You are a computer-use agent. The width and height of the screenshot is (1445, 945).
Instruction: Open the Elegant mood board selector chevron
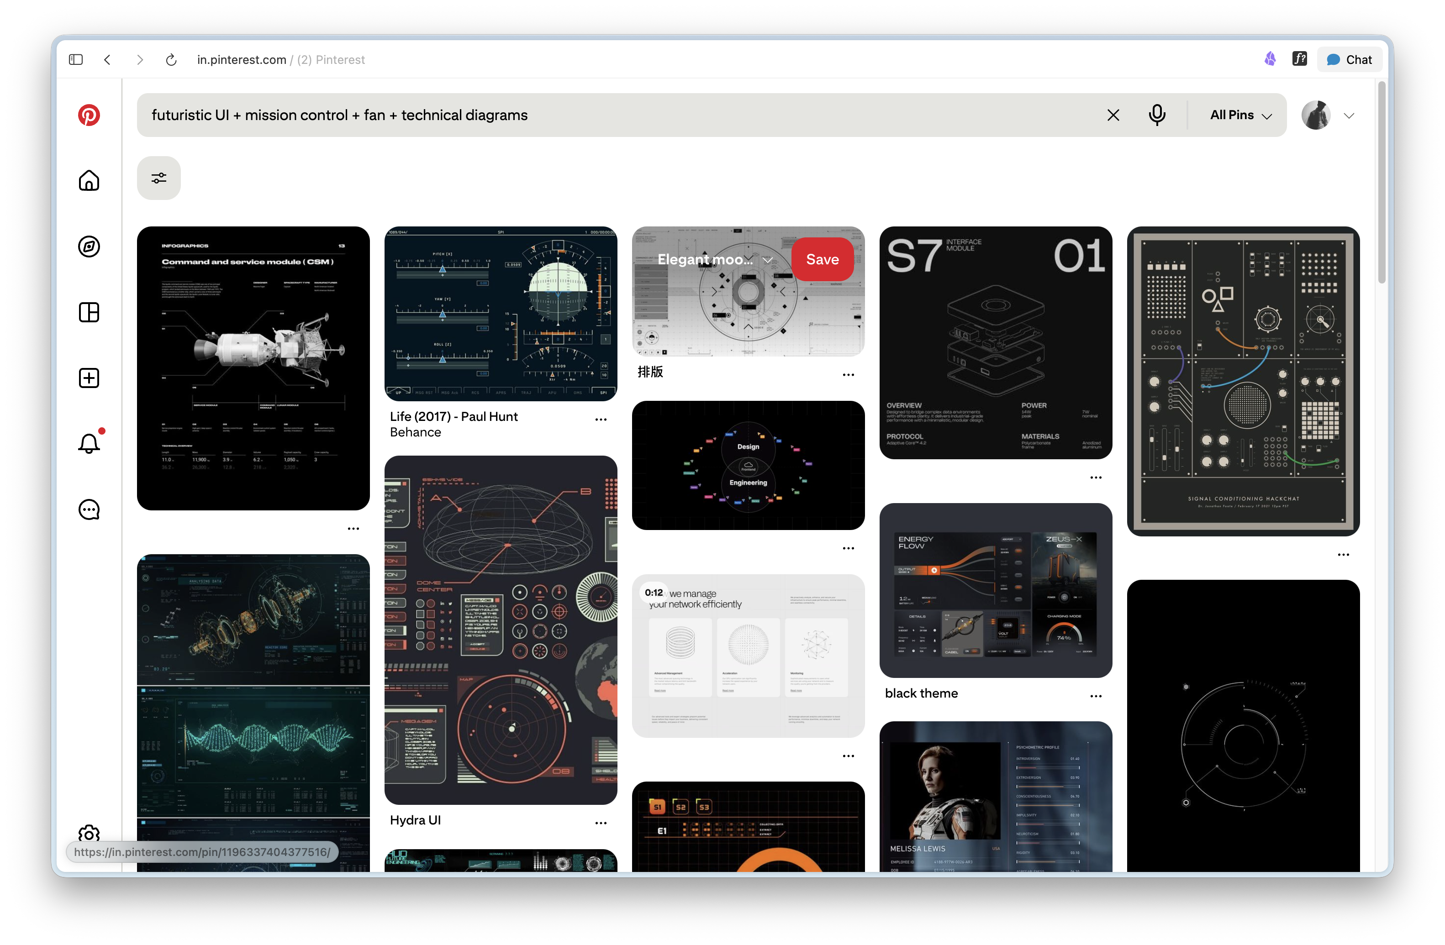(x=767, y=259)
